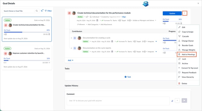Click the sort goals icon

point(42,11)
